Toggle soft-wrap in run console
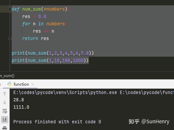This screenshot has height=130, width=174. pos(5,111)
